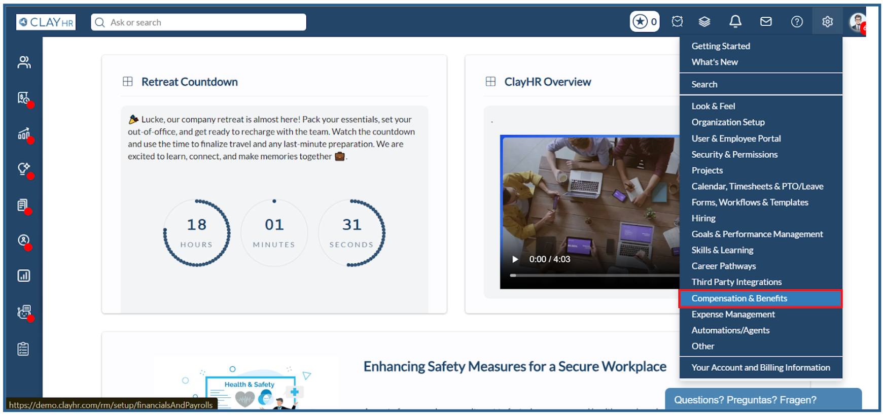Open Your Account and Billing Information

coord(761,368)
